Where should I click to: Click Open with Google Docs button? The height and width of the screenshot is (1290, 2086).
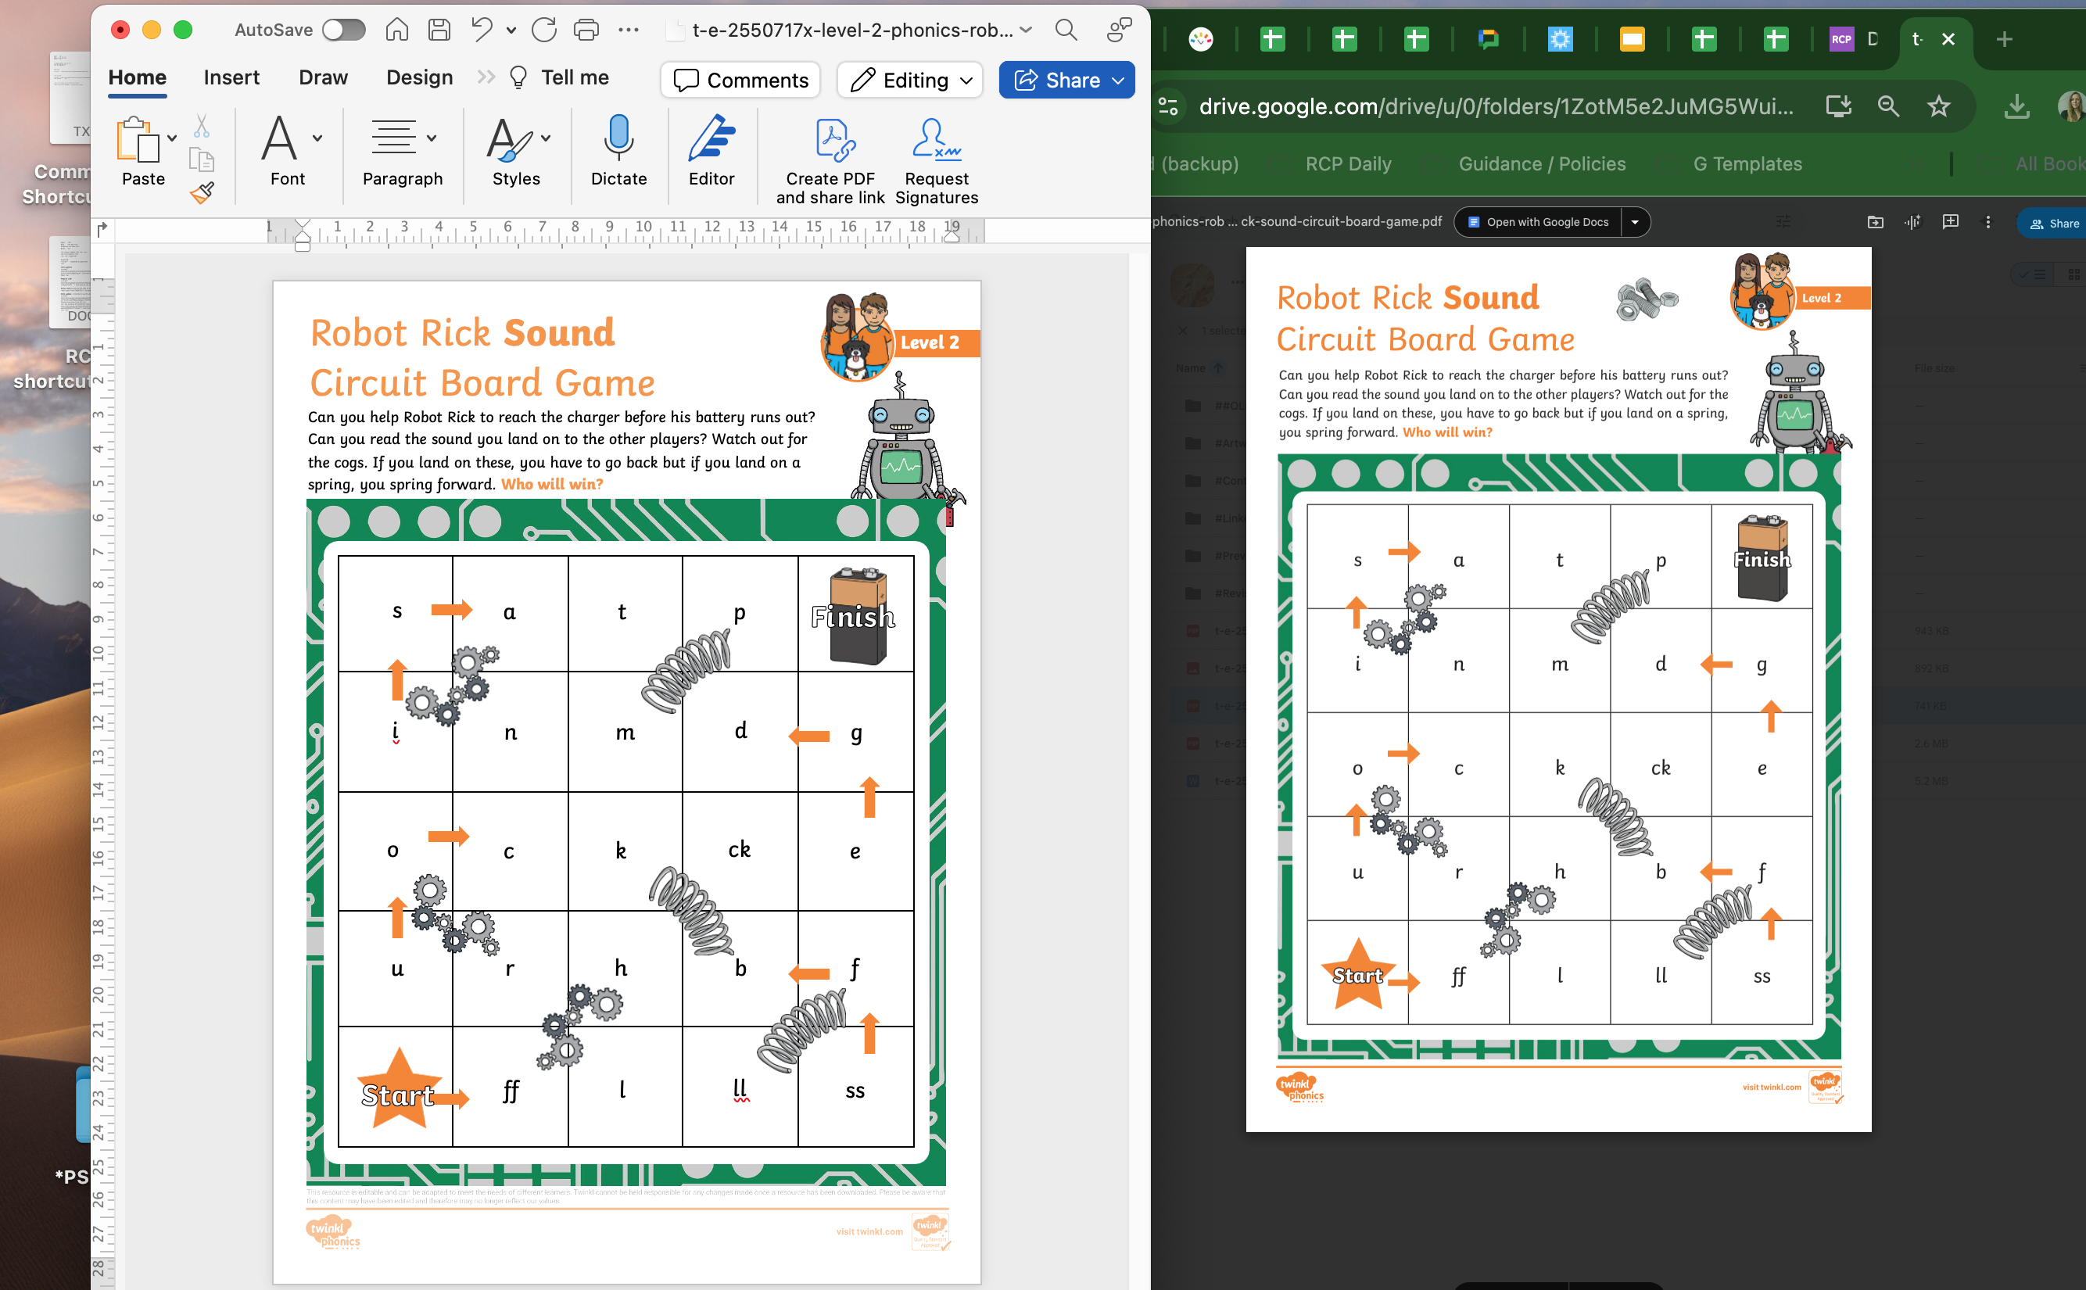1537,222
